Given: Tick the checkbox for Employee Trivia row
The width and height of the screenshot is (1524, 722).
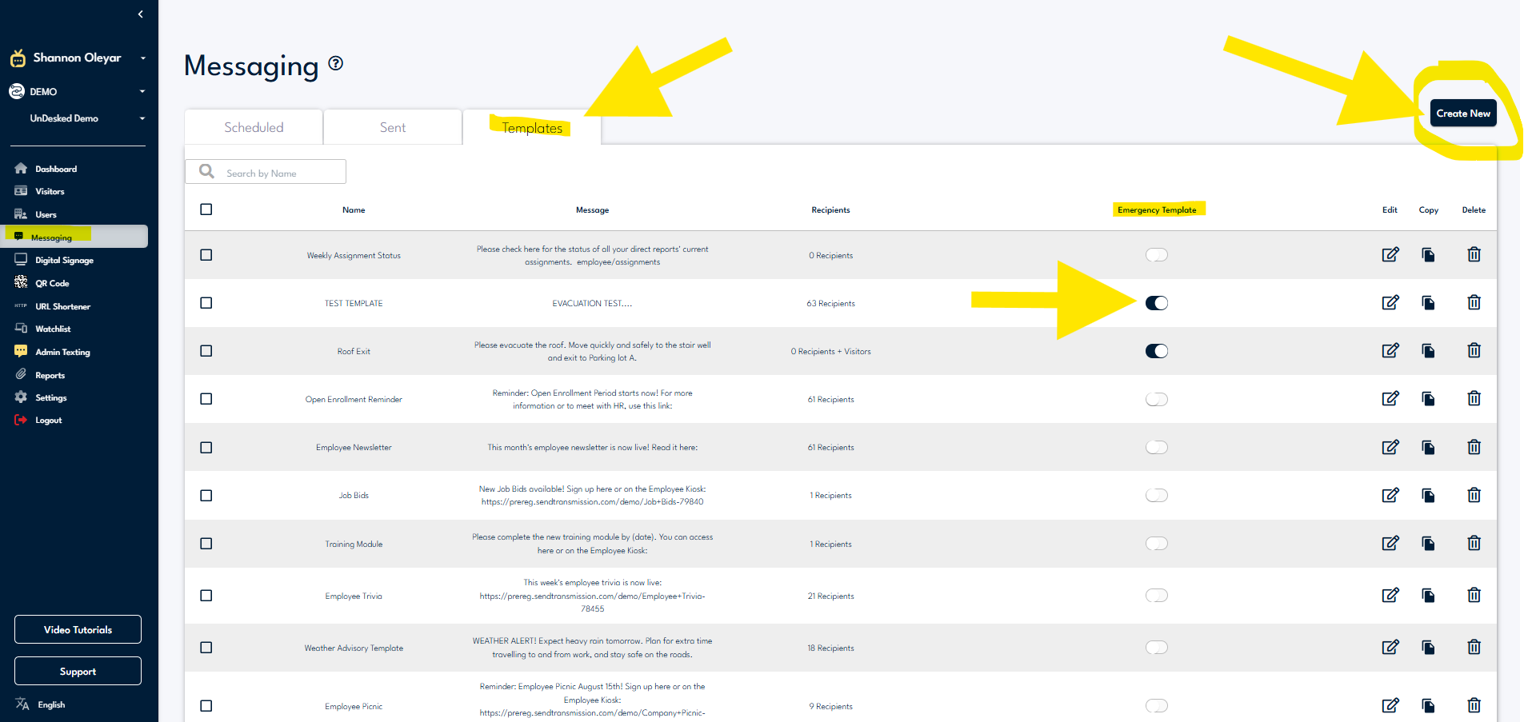Looking at the screenshot, I should 206,596.
